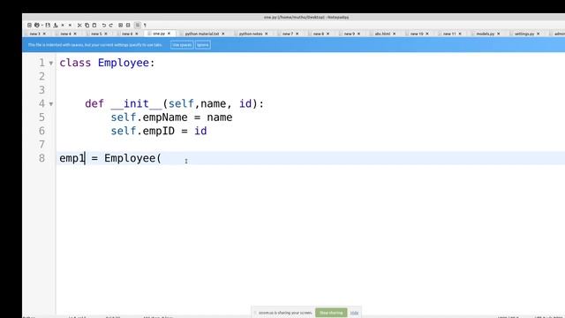This screenshot has height=318, width=565.
Task: Close the one.py tab
Action: (x=169, y=34)
